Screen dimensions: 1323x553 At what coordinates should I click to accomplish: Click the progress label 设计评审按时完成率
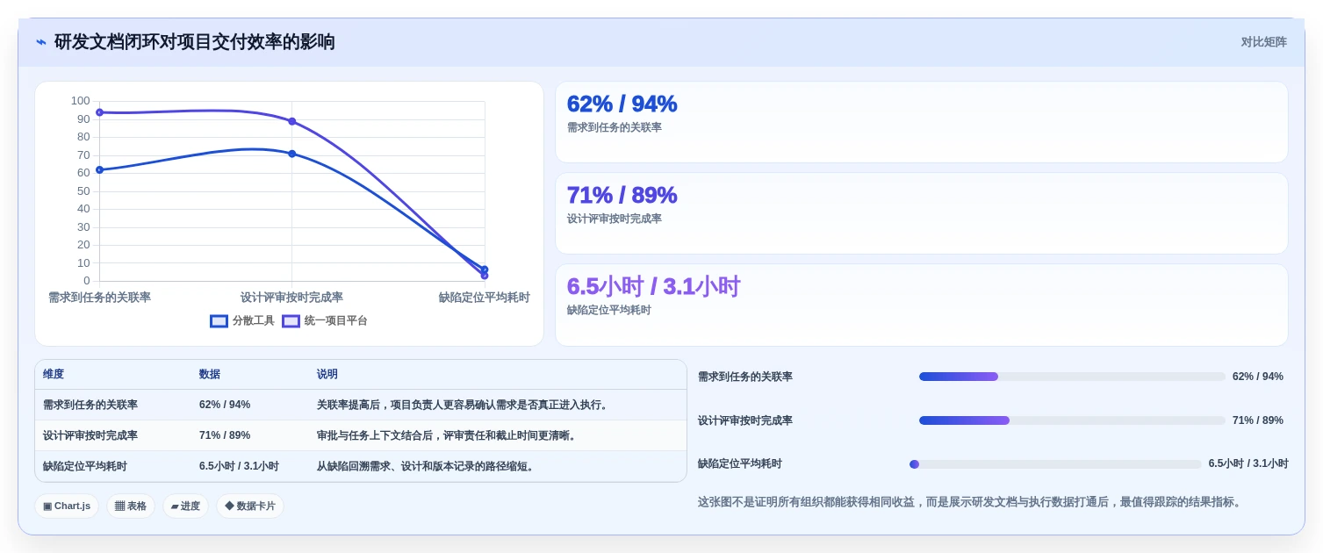pos(745,420)
